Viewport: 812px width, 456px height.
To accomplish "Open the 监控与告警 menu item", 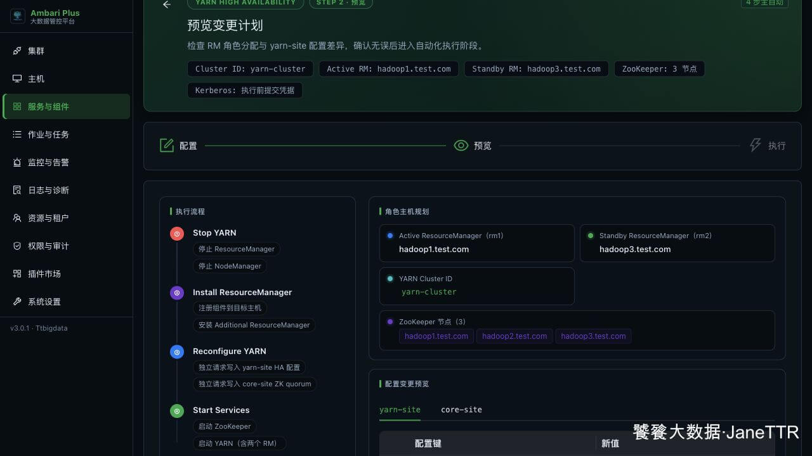I will [67, 162].
